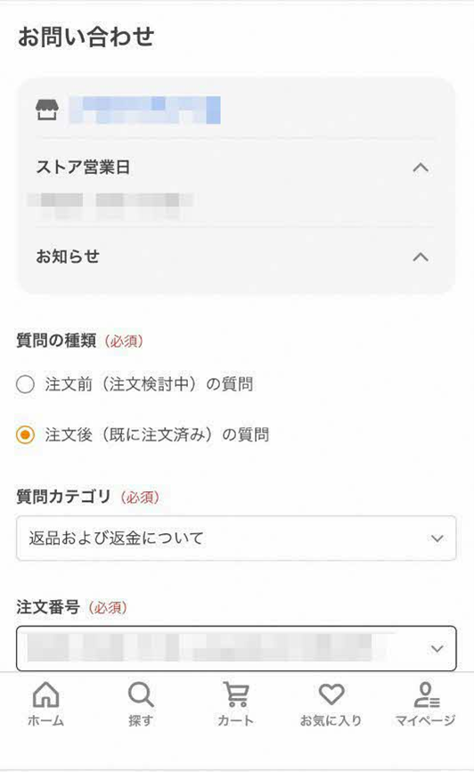
Task: Tap the カート tab label
Action: coord(236,721)
